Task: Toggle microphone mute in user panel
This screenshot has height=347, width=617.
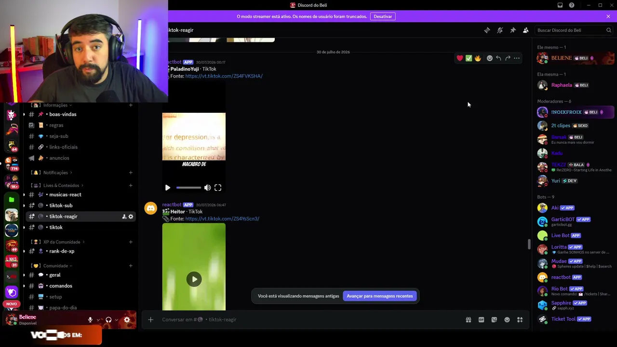Action: (90, 320)
